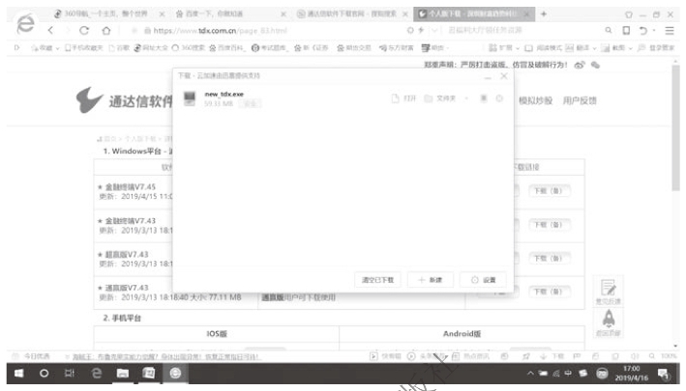Click the undo-close-tab arrow icon

[x=642, y=30]
